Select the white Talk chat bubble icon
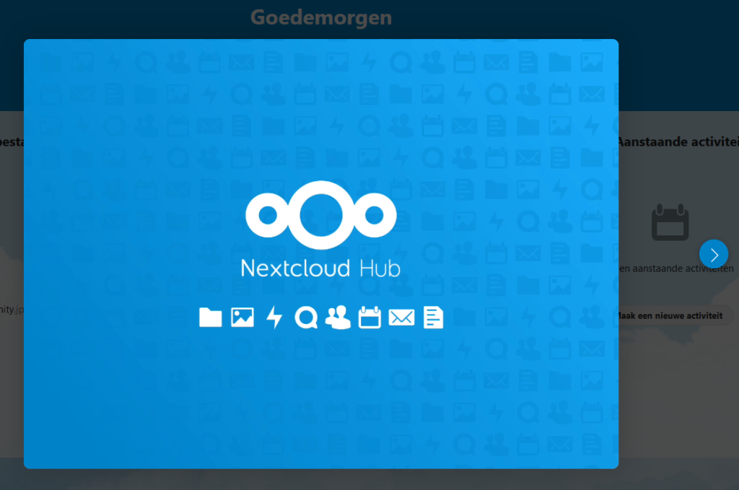Viewport: 739px width, 490px height. coord(306,318)
